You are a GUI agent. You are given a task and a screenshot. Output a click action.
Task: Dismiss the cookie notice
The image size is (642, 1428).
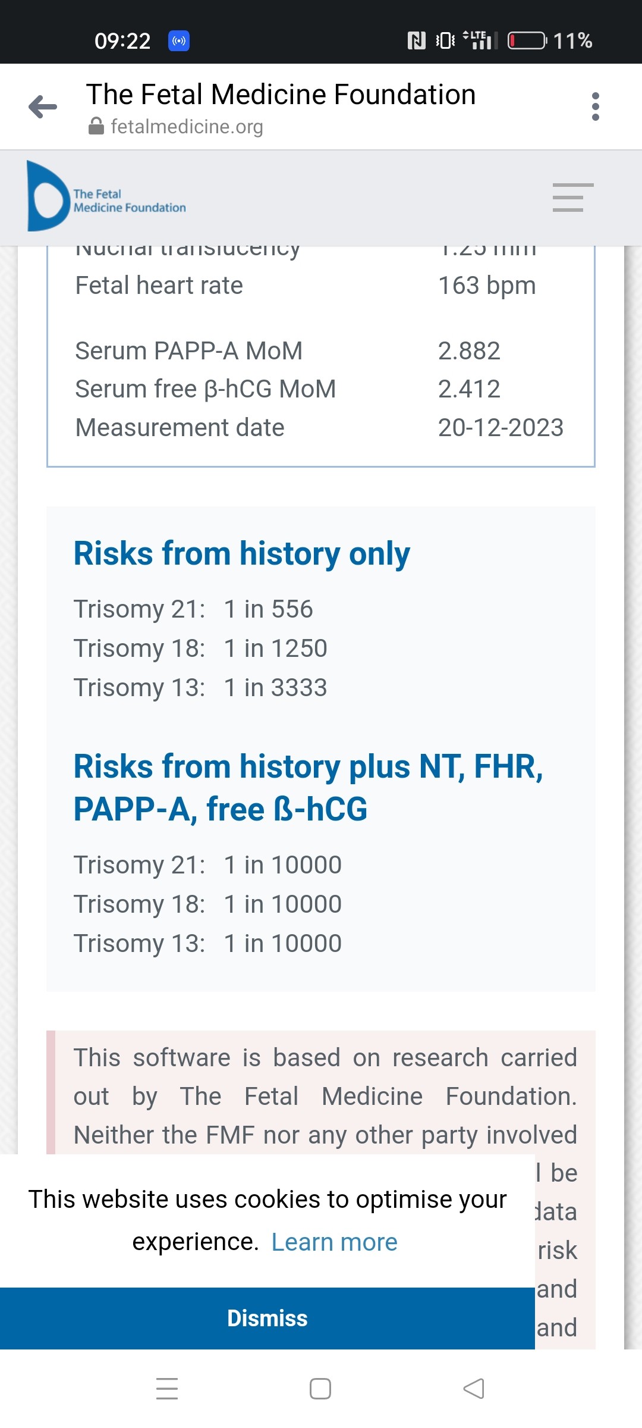pyautogui.click(x=267, y=1318)
